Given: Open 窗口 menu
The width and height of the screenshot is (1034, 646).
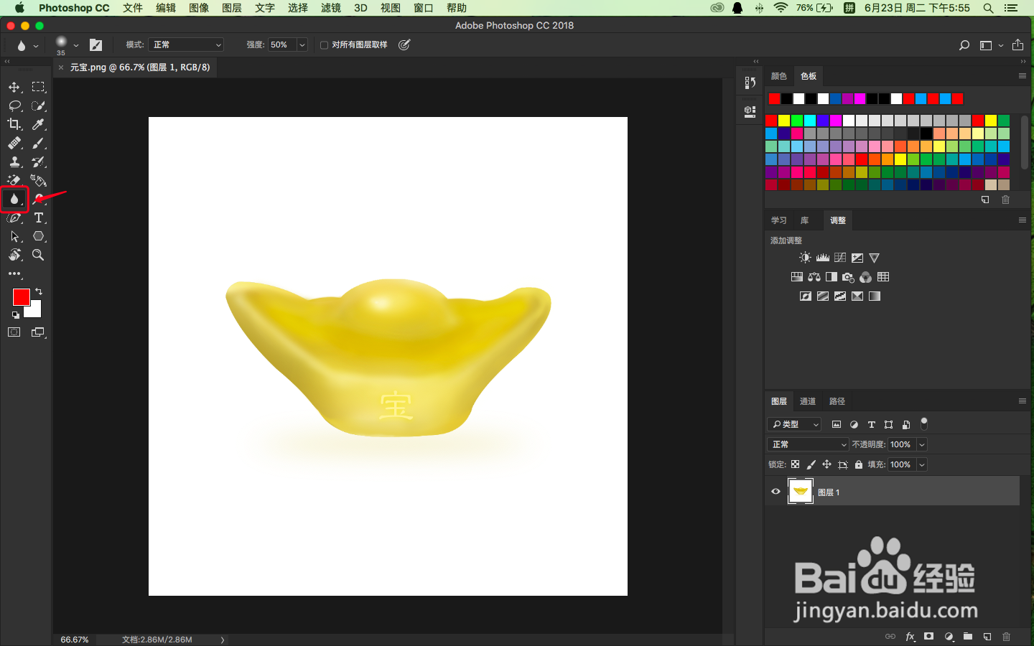Looking at the screenshot, I should point(424,8).
